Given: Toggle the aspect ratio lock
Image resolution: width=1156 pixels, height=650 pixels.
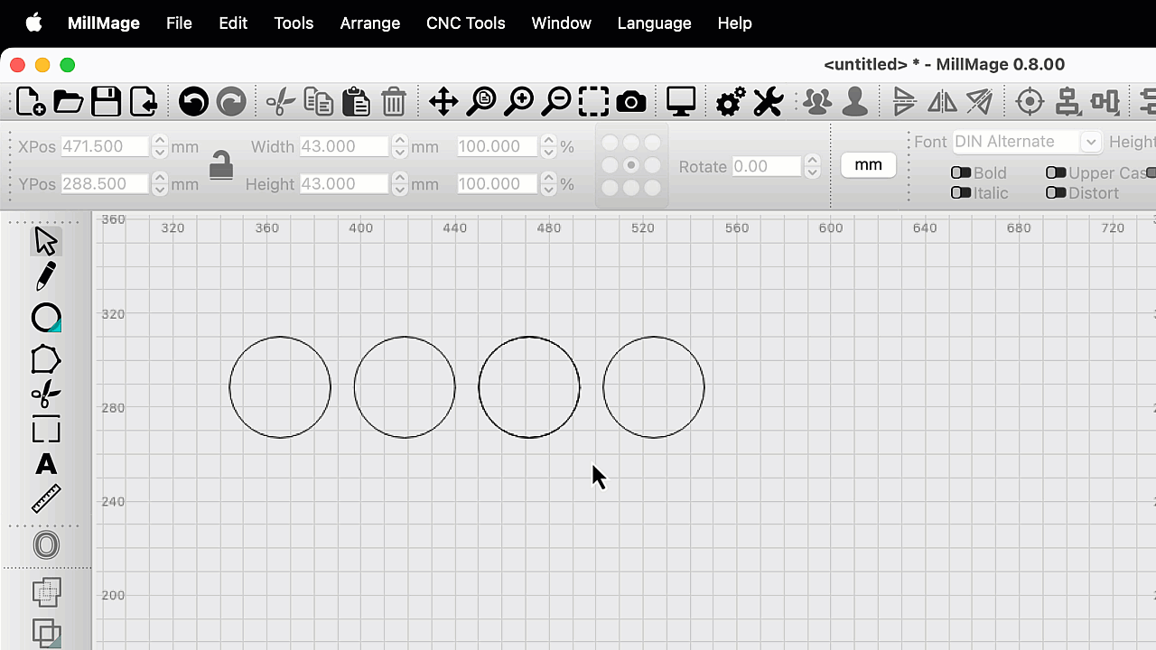Looking at the screenshot, I should pos(221,165).
